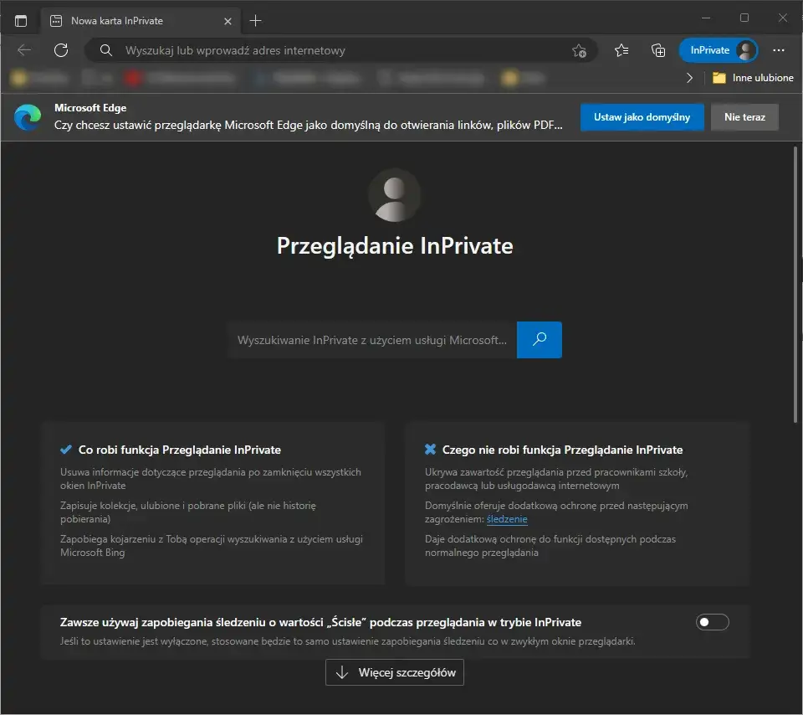Click the green checkmark beside InPrivate features heading
This screenshot has width=803, height=715.
tap(64, 449)
